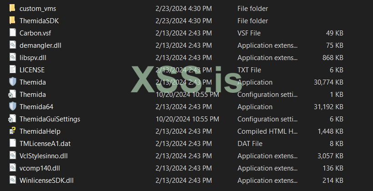Click the custom_vms folder icon
Image resolution: width=373 pixels, height=191 pixels.
coord(12,9)
